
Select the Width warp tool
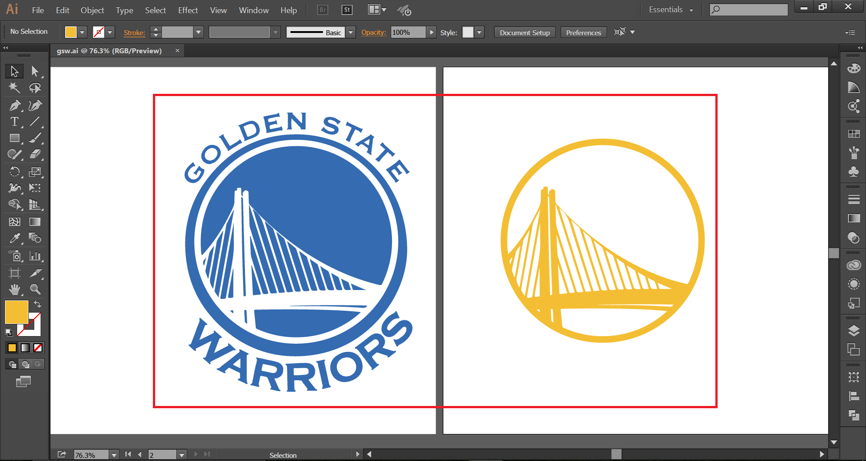click(14, 188)
